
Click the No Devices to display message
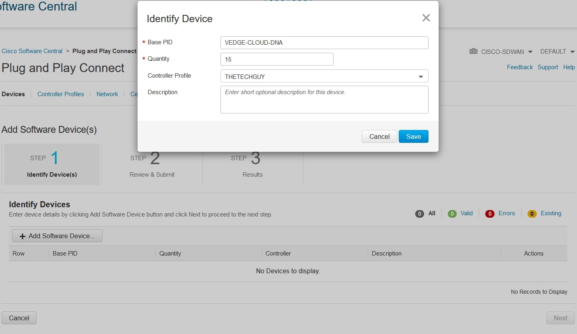[288, 271]
